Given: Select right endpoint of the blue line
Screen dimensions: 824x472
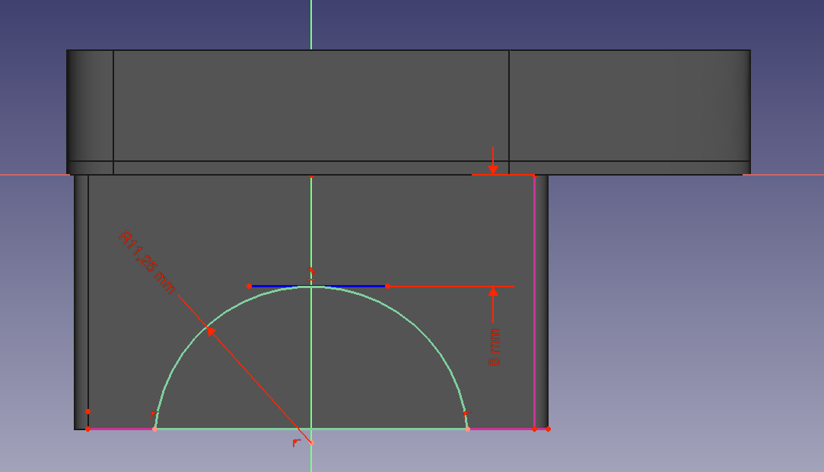Looking at the screenshot, I should [x=387, y=286].
